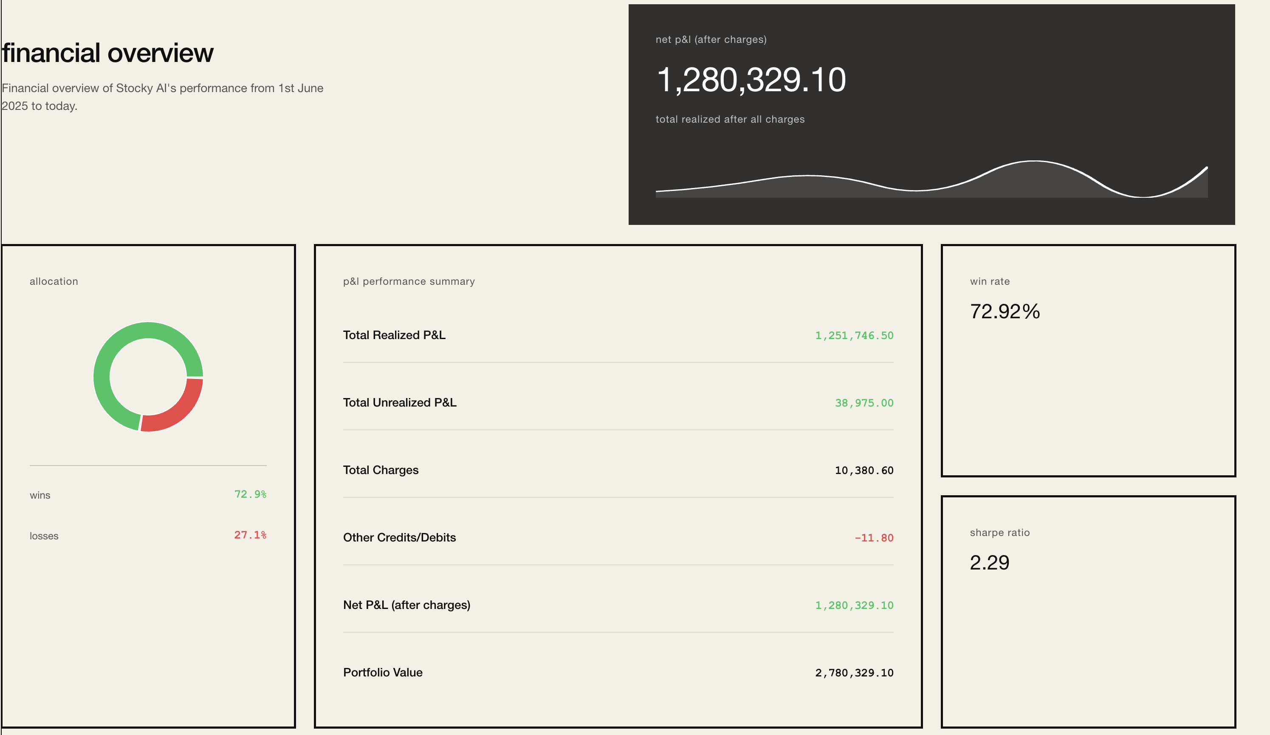
Task: Click the "p&l performance summary" label
Action: 409,281
